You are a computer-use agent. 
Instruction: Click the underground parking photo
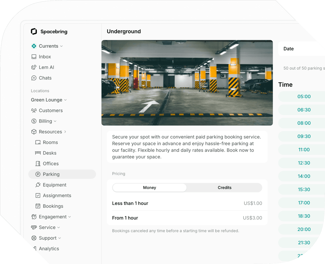point(187,83)
